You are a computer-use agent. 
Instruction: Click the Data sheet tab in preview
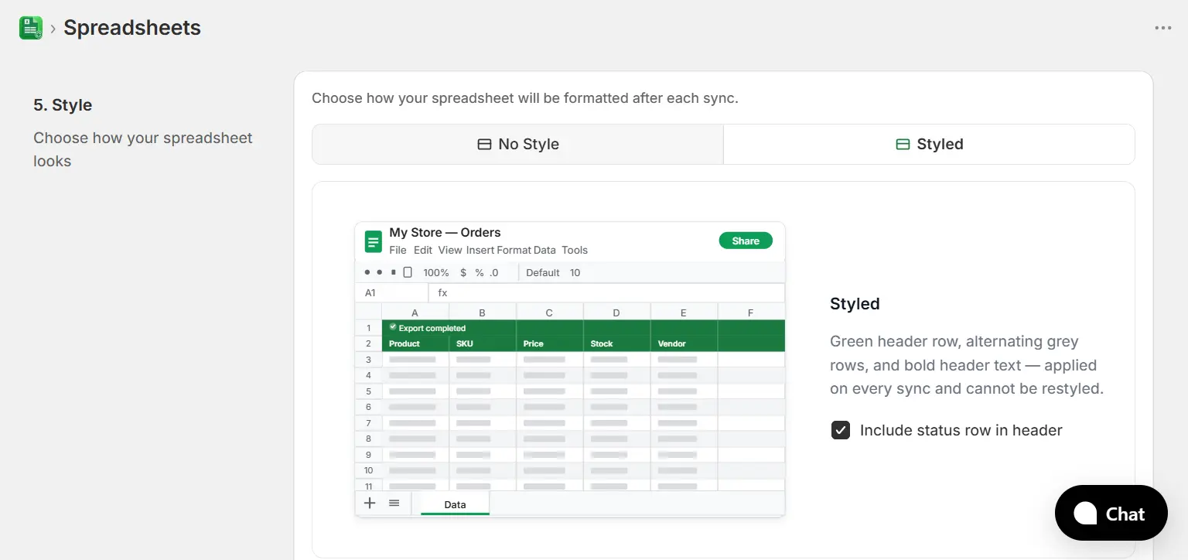coord(455,504)
